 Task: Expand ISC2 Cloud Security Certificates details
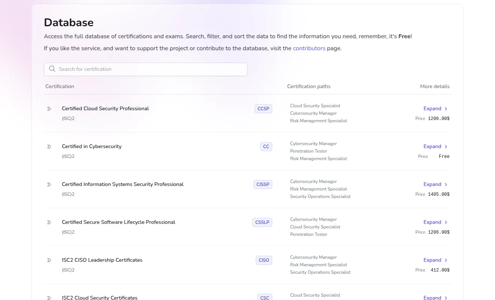pyautogui.click(x=432, y=297)
